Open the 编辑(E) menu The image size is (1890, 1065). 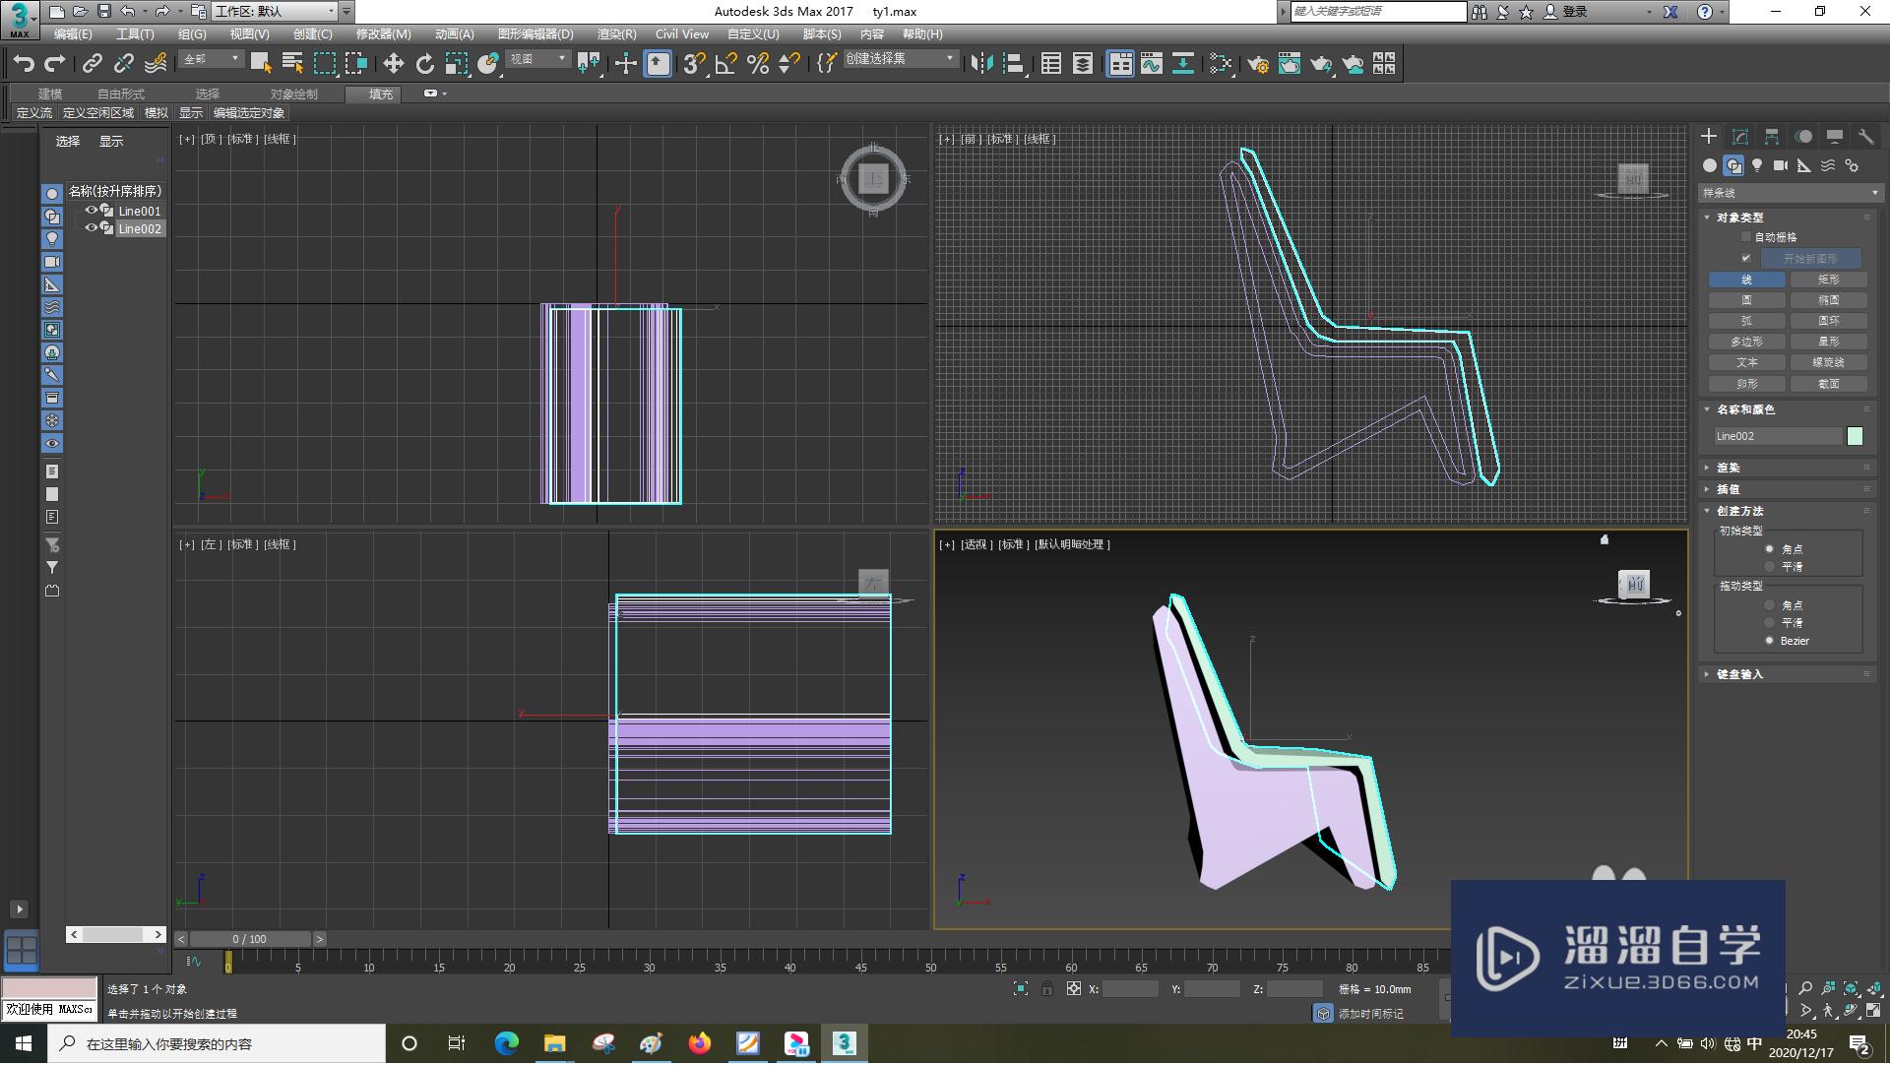[73, 34]
